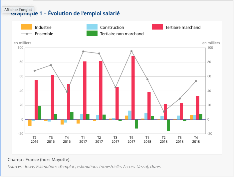Select the Ensemble data point for T4 2016

pos(67,92)
